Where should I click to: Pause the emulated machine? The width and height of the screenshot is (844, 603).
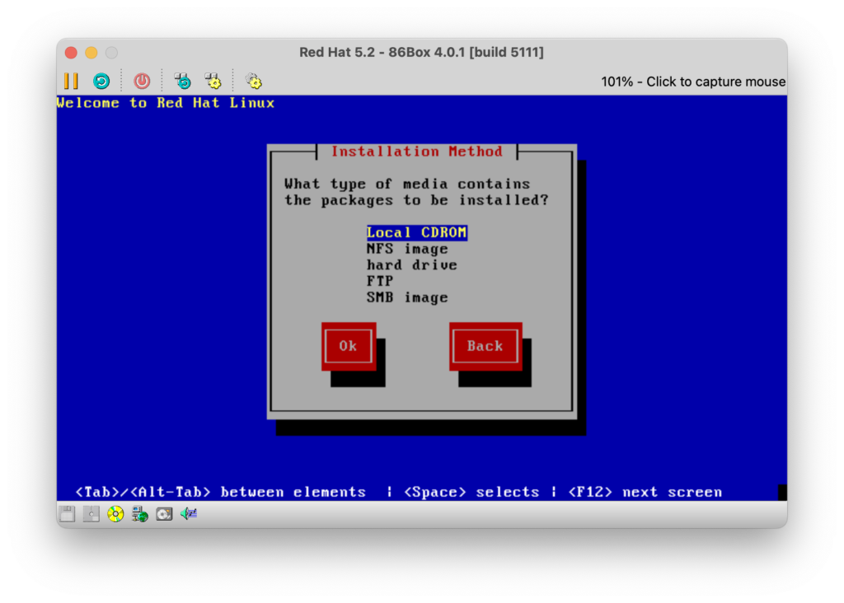tap(71, 82)
